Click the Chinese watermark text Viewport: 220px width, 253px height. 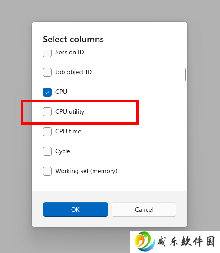(186, 242)
